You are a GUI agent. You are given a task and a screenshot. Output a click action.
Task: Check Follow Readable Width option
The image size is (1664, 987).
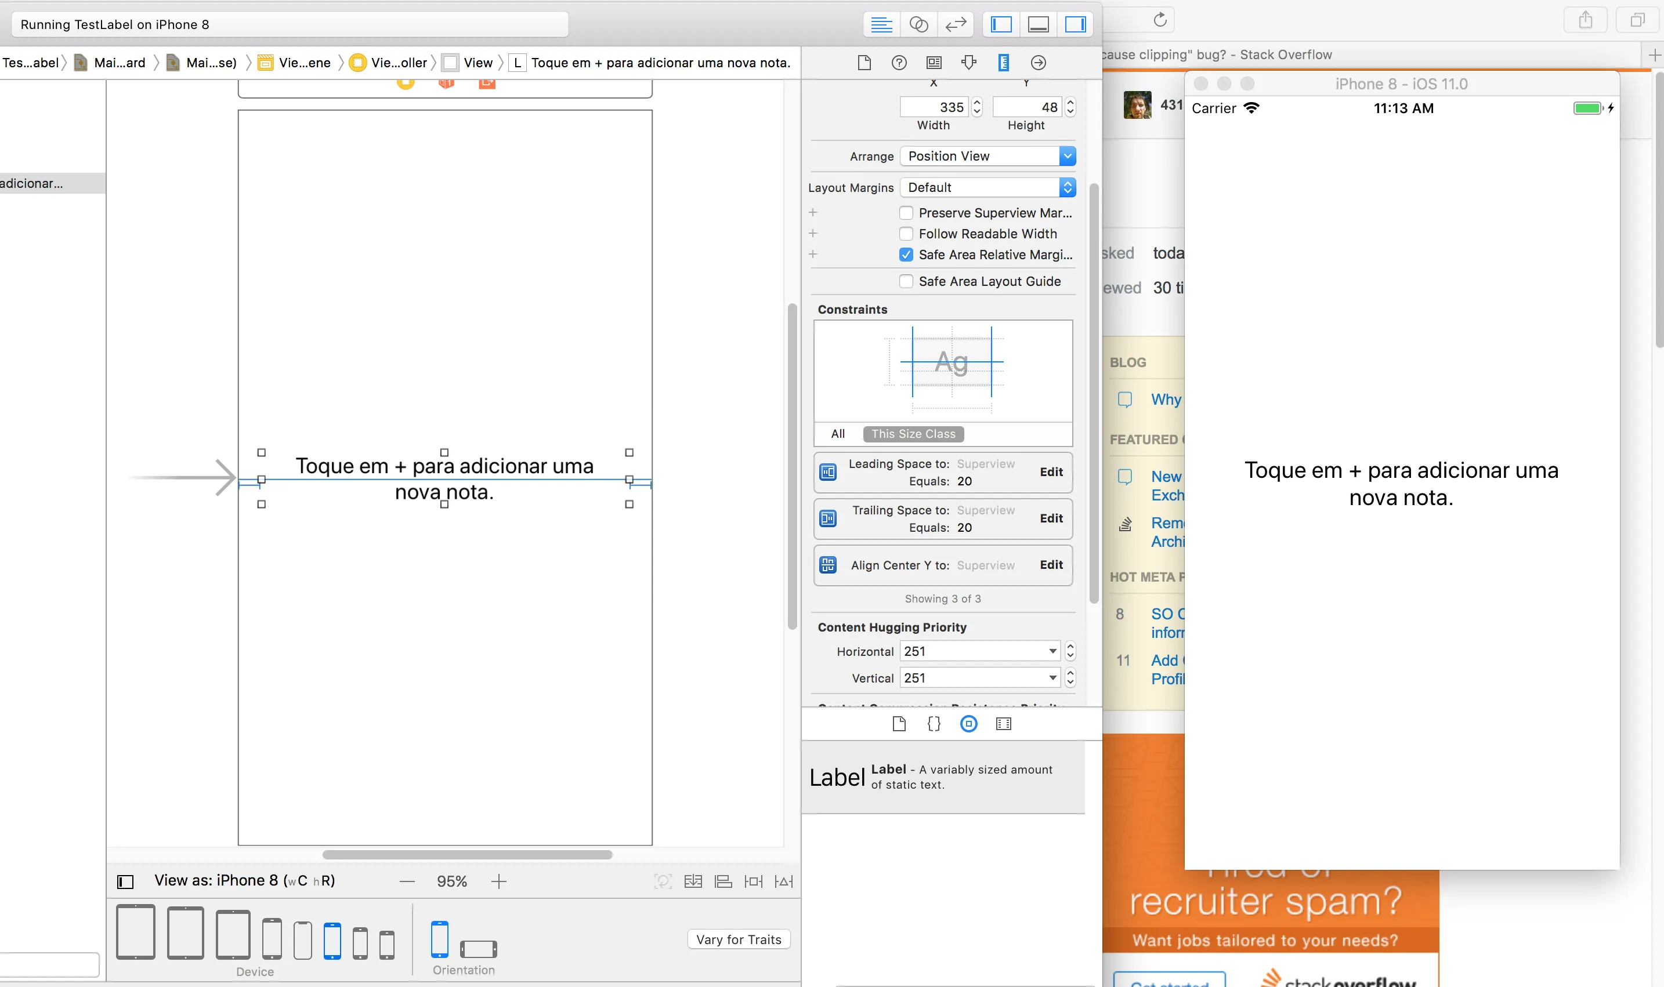[x=906, y=234]
